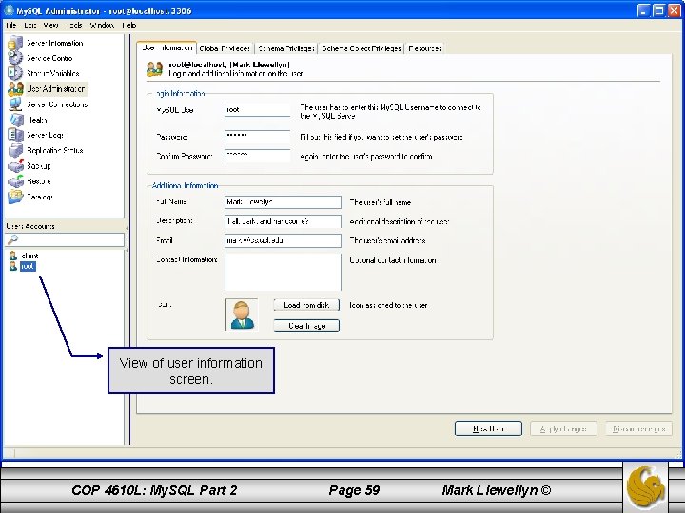The height and width of the screenshot is (513, 685).
Task: Focus the Full Name field
Action: (283, 202)
